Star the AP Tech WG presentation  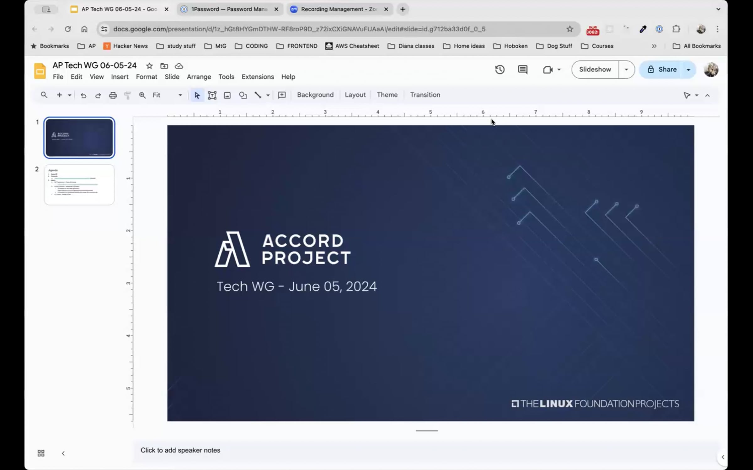tap(149, 66)
